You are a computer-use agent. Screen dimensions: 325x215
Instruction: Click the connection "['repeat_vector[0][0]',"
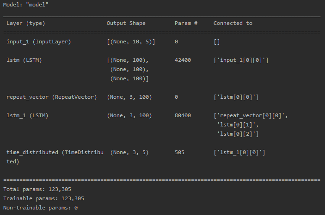coord(251,115)
